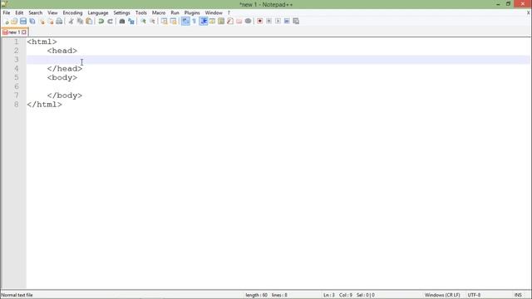Image resolution: width=532 pixels, height=299 pixels.
Task: Click the </html> closing tag text
Action: coord(44,105)
